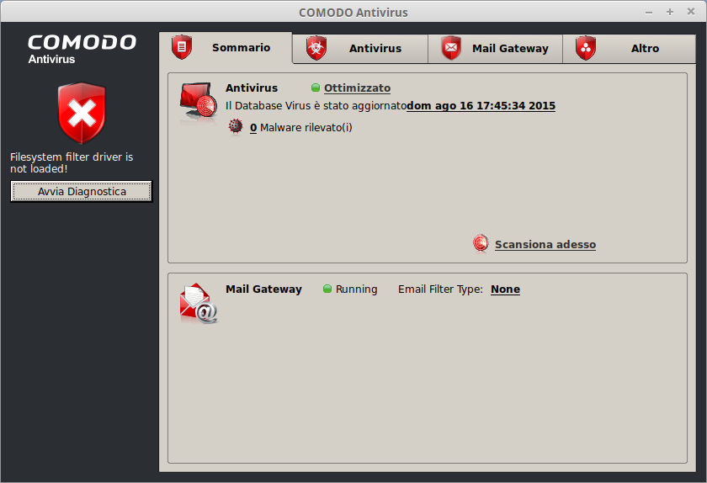Viewport: 707px width, 483px height.
Task: Click the database update date link
Action: point(481,105)
